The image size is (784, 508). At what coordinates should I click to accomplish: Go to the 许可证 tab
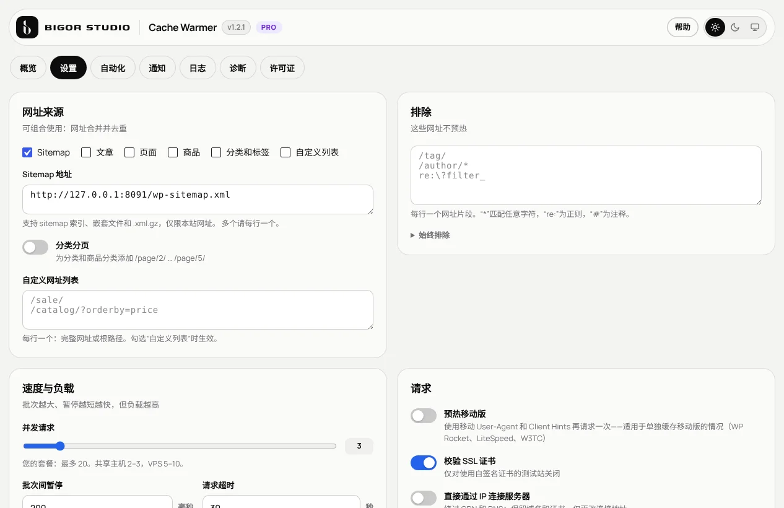click(x=282, y=68)
